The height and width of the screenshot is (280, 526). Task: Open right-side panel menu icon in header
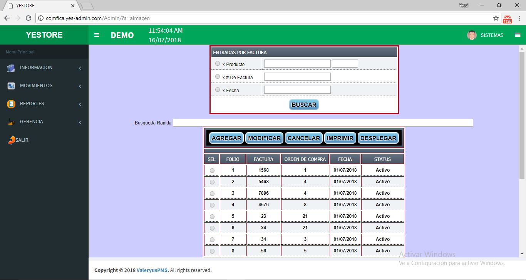click(x=518, y=35)
